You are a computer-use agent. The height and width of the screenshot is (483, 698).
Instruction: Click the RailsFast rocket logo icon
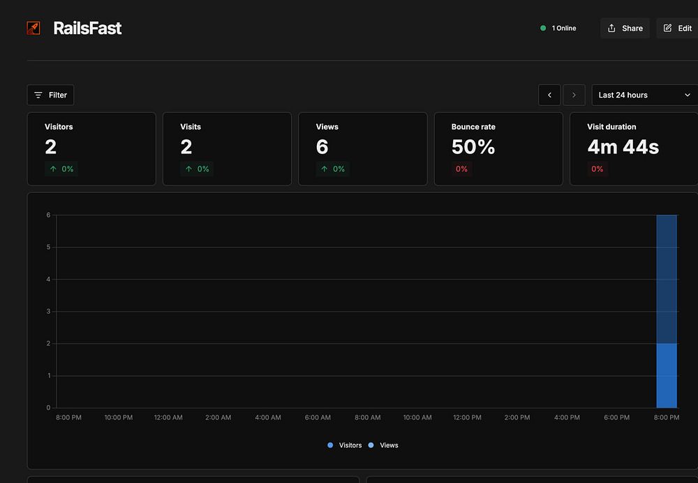[34, 28]
